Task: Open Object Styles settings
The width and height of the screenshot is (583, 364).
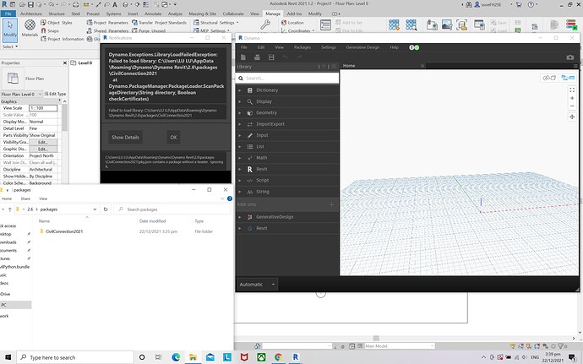Action: [57, 23]
